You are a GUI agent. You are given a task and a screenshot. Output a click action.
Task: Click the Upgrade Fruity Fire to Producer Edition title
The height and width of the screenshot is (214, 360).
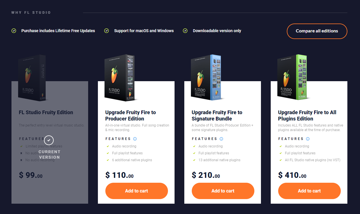131,115
